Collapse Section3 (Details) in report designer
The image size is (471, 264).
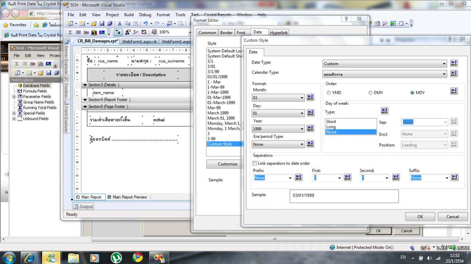tap(85, 85)
